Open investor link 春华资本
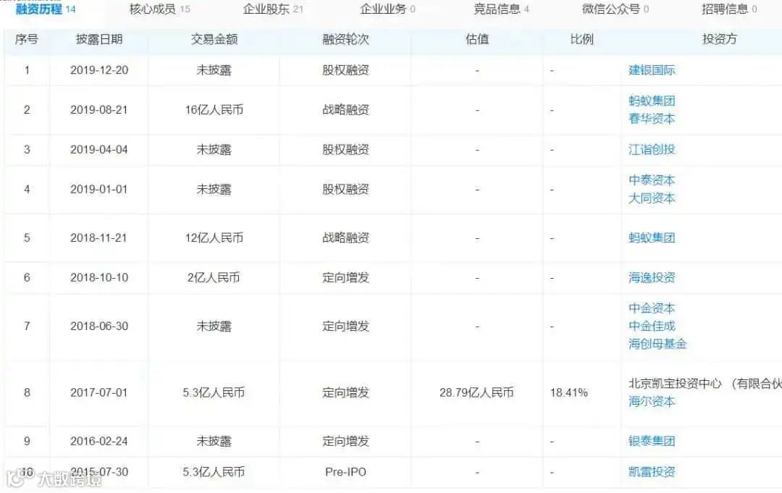This screenshot has width=782, height=493. click(652, 119)
